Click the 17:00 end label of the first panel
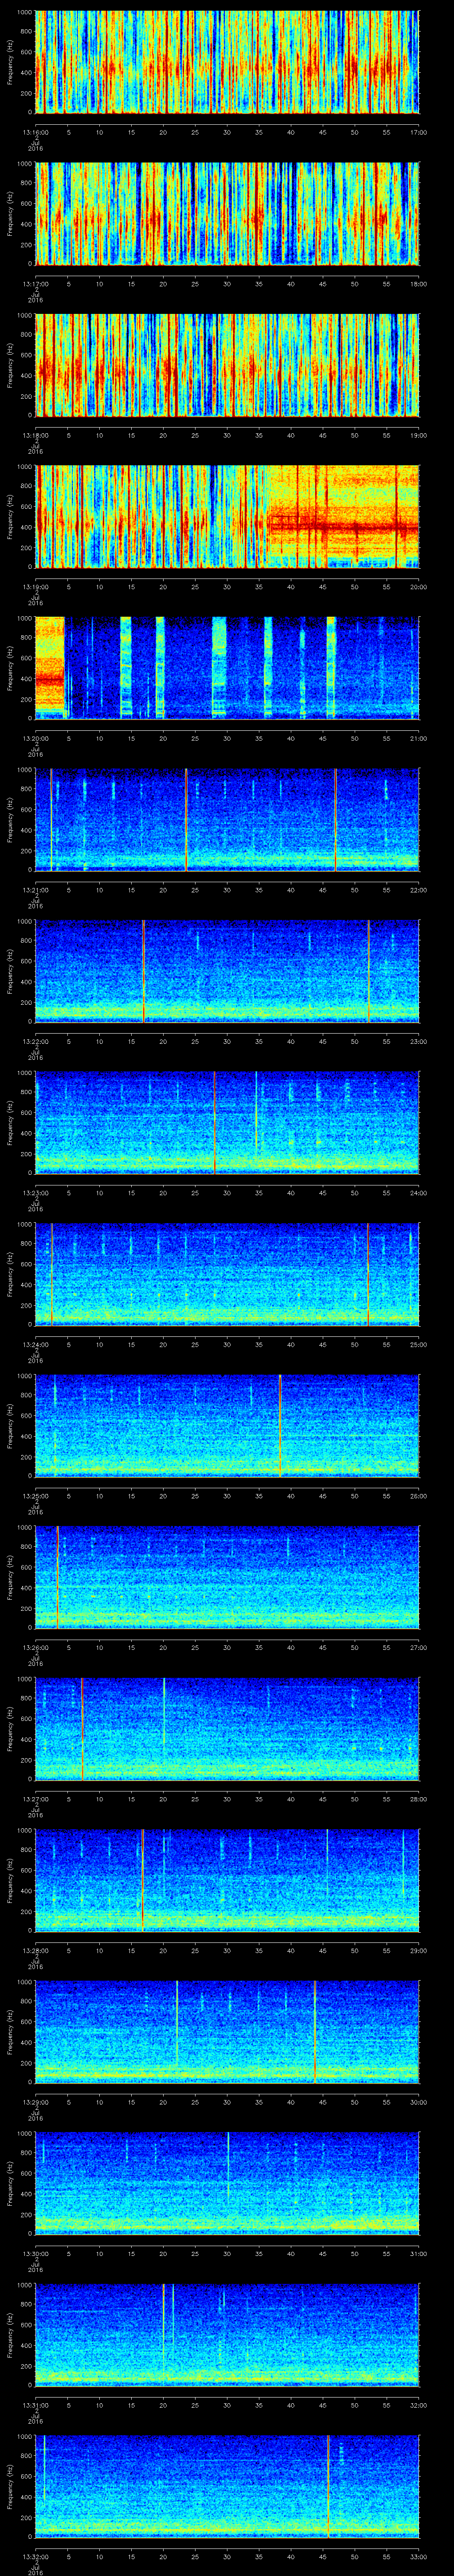This screenshot has height=2576, width=454. click(x=418, y=132)
